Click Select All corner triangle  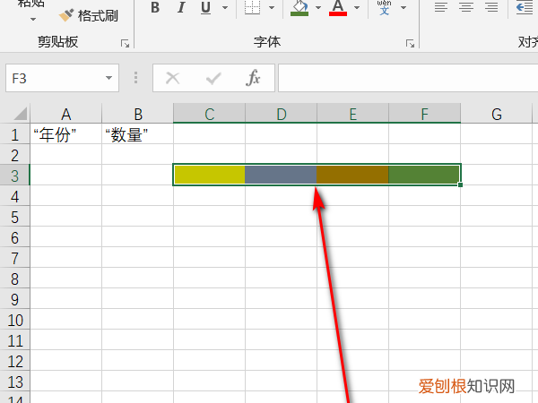click(21, 114)
